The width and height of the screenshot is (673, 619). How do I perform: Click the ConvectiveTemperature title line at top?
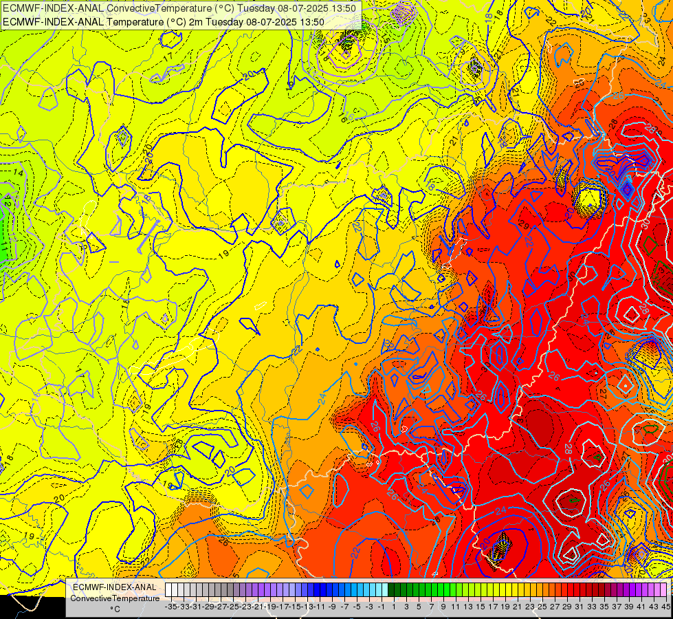179,8
